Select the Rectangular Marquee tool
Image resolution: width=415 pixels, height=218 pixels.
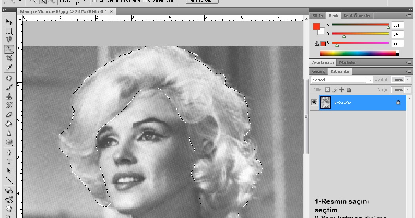tap(9, 31)
